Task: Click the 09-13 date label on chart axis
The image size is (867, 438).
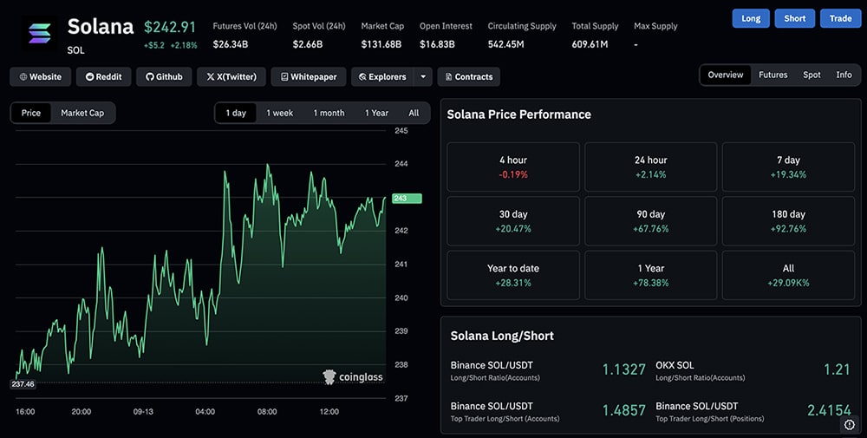Action: coord(143,411)
